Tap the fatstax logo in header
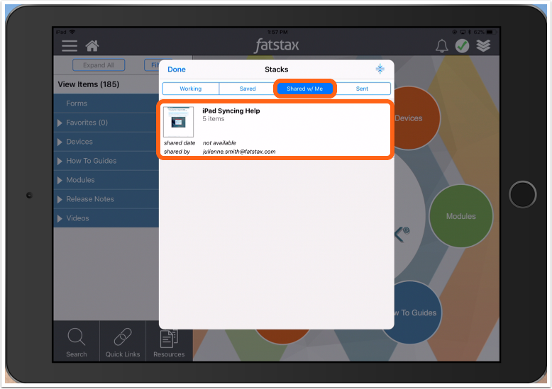Screen dimensions: 552x389 [276, 46]
